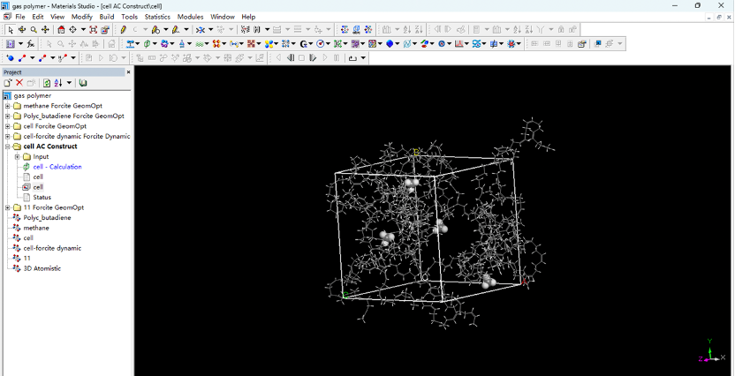Click the New item icon in Project panel
This screenshot has height=376, width=735.
(8, 83)
